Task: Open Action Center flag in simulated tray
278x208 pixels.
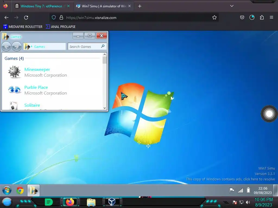Action: 232,190
